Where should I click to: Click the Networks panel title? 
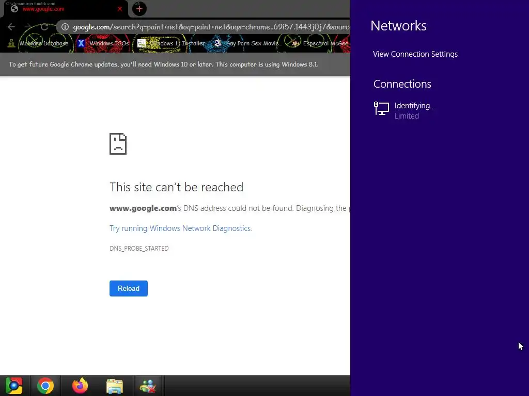click(x=398, y=26)
